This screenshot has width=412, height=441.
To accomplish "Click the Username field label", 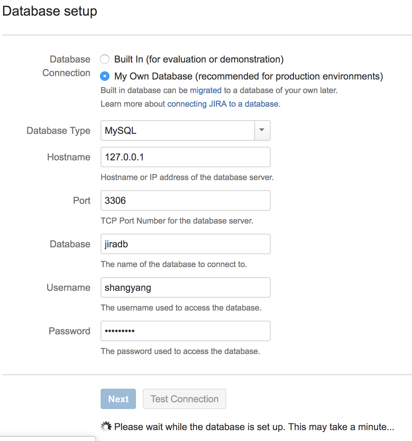I will click(x=68, y=288).
